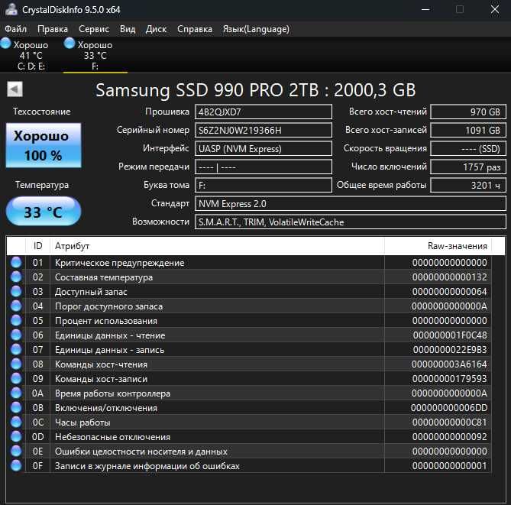Open the Язык(Language) menu

coord(256,29)
